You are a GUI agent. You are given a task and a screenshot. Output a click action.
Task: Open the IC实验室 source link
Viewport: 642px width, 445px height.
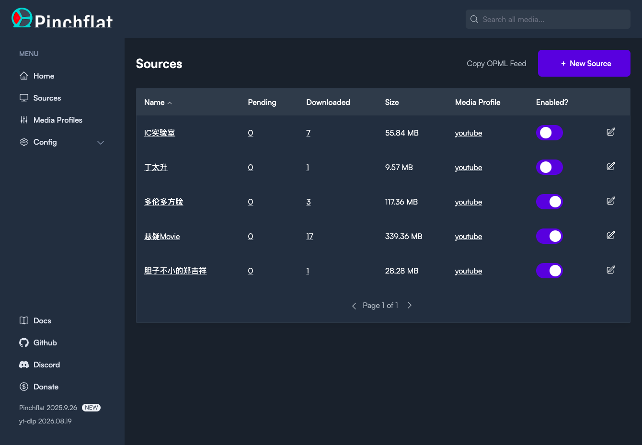pos(160,133)
